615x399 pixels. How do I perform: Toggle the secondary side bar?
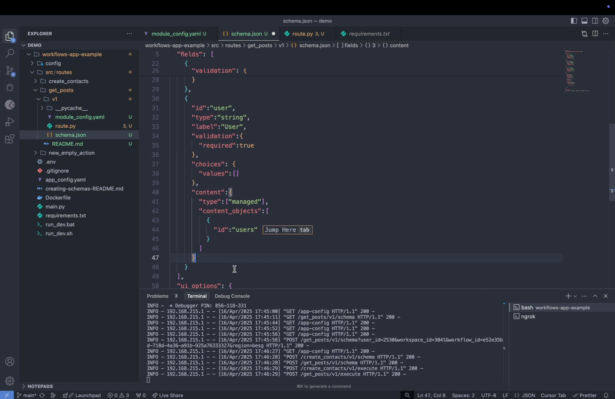595,21
